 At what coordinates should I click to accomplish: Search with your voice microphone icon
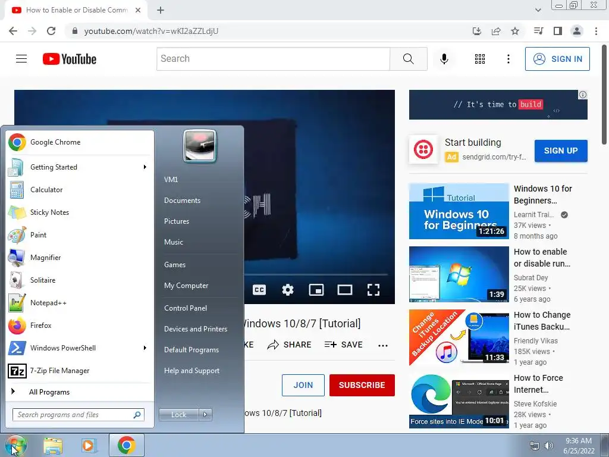[x=444, y=59]
